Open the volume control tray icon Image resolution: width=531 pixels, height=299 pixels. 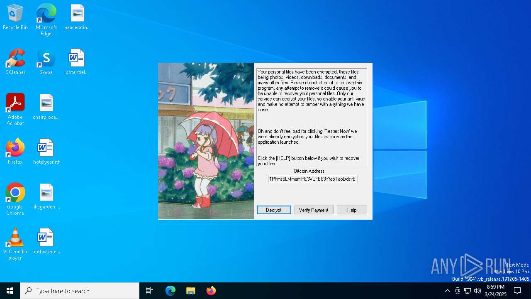477,291
